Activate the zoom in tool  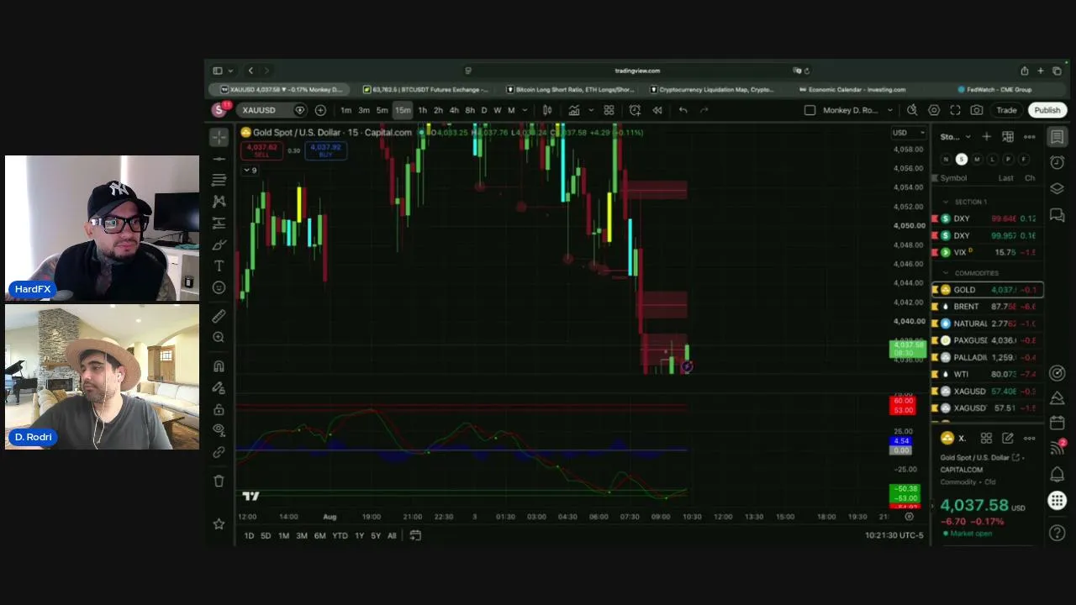[x=219, y=337]
